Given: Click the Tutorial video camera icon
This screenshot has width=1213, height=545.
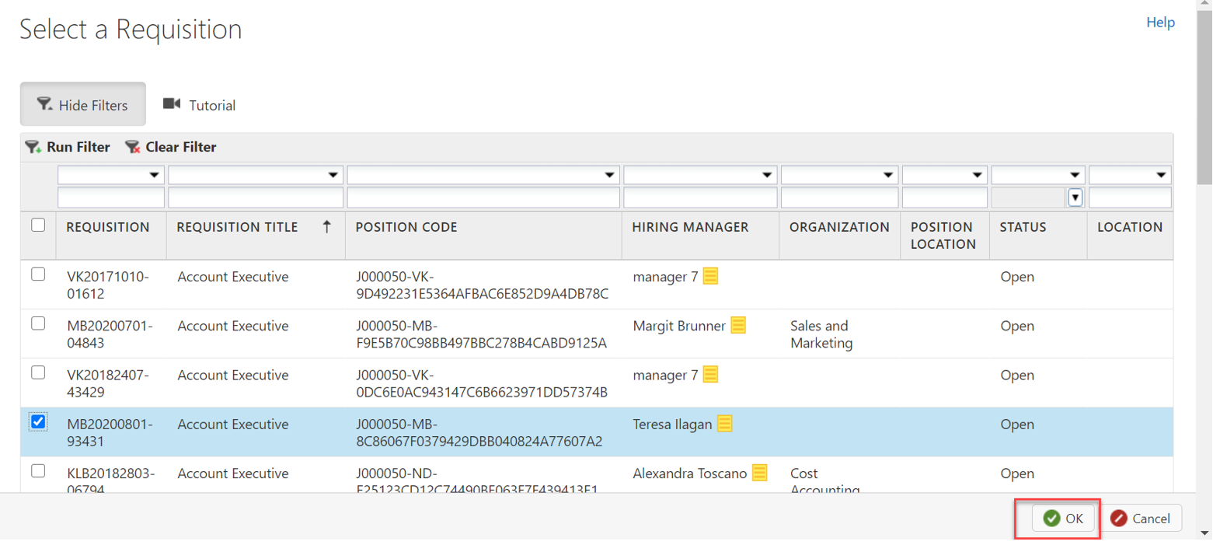Looking at the screenshot, I should tap(172, 104).
